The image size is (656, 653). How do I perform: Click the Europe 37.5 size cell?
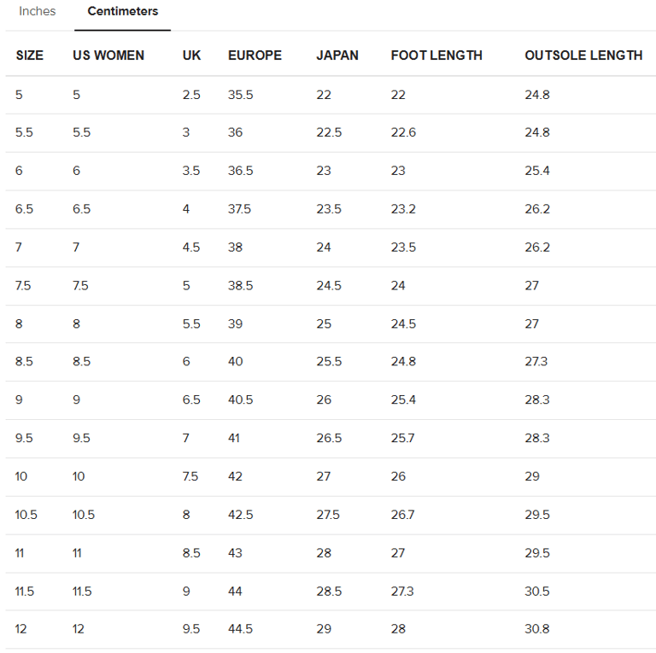click(239, 209)
